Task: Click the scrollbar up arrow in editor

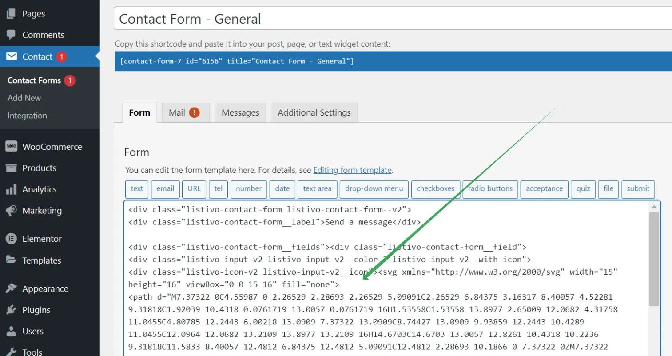Action: [654, 206]
